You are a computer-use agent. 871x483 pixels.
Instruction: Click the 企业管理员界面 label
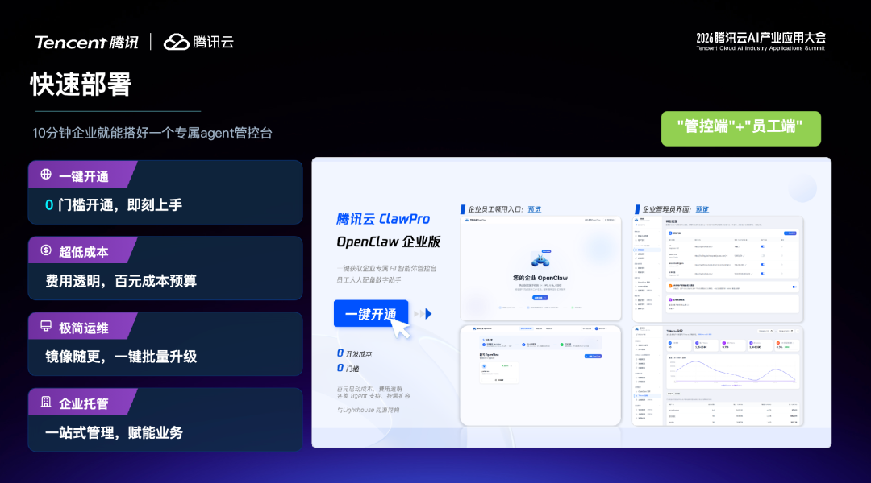tap(667, 209)
